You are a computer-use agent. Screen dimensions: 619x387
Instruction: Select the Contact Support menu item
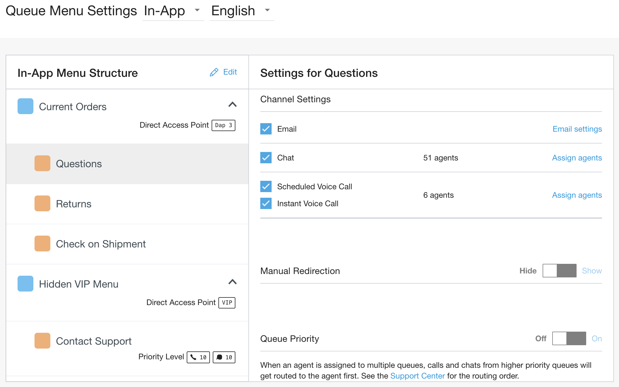[94, 341]
